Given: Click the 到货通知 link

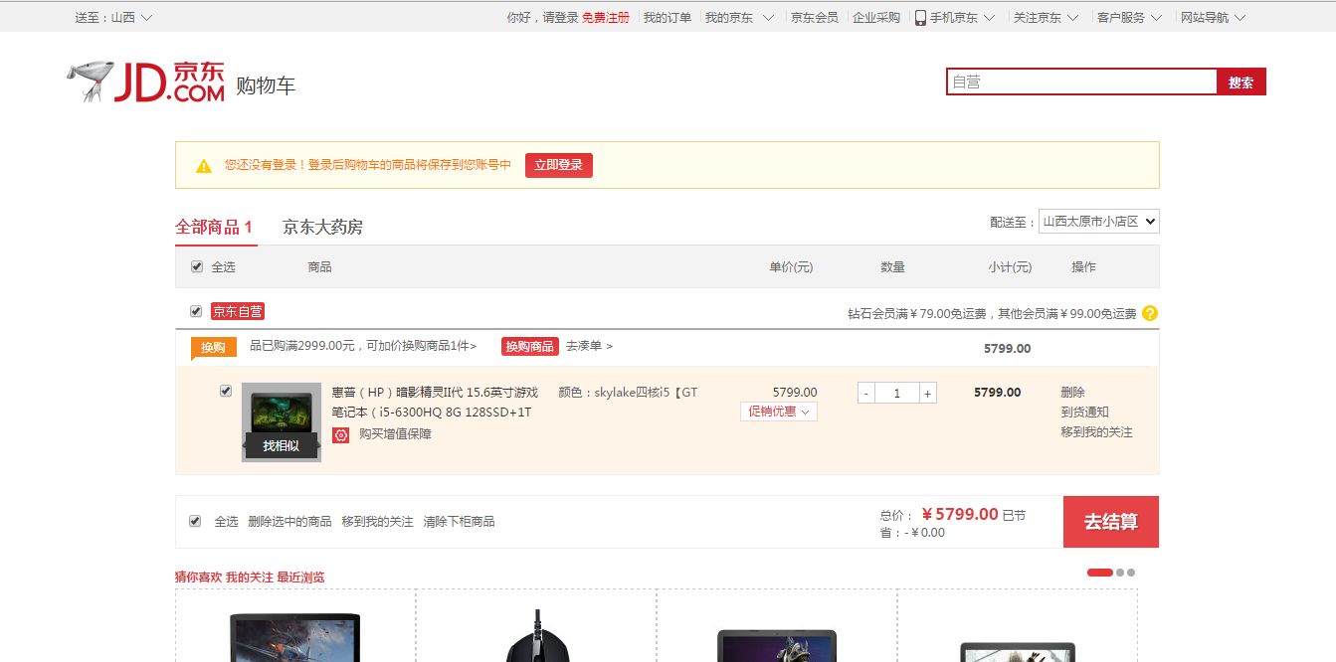Looking at the screenshot, I should coord(1084,413).
